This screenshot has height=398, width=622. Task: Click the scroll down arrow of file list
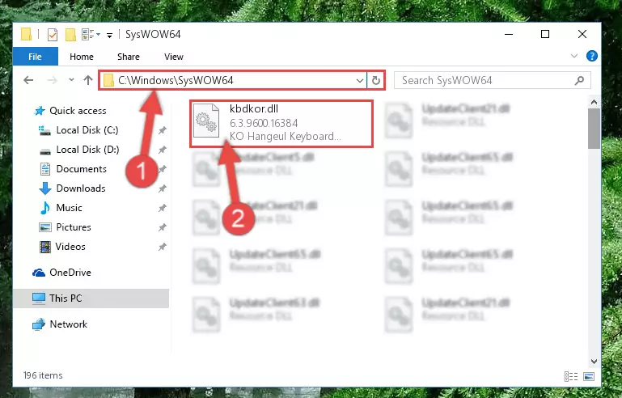pyautogui.click(x=594, y=362)
